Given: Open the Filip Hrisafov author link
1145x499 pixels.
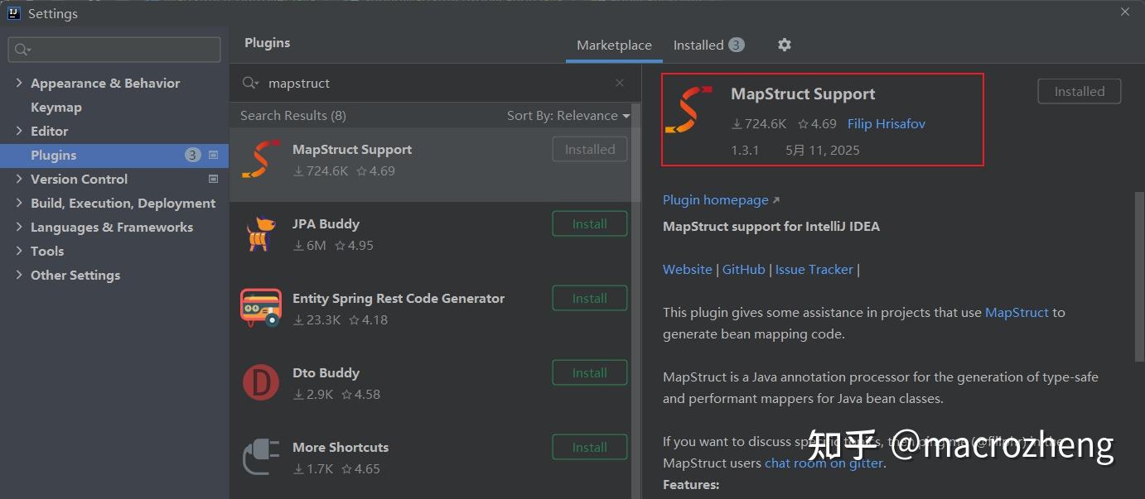Looking at the screenshot, I should 887,123.
